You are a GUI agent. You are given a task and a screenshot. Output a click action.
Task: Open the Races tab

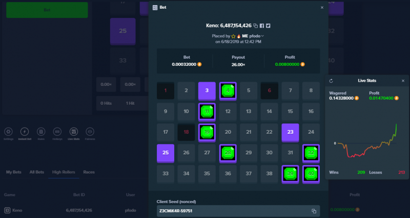tap(89, 172)
